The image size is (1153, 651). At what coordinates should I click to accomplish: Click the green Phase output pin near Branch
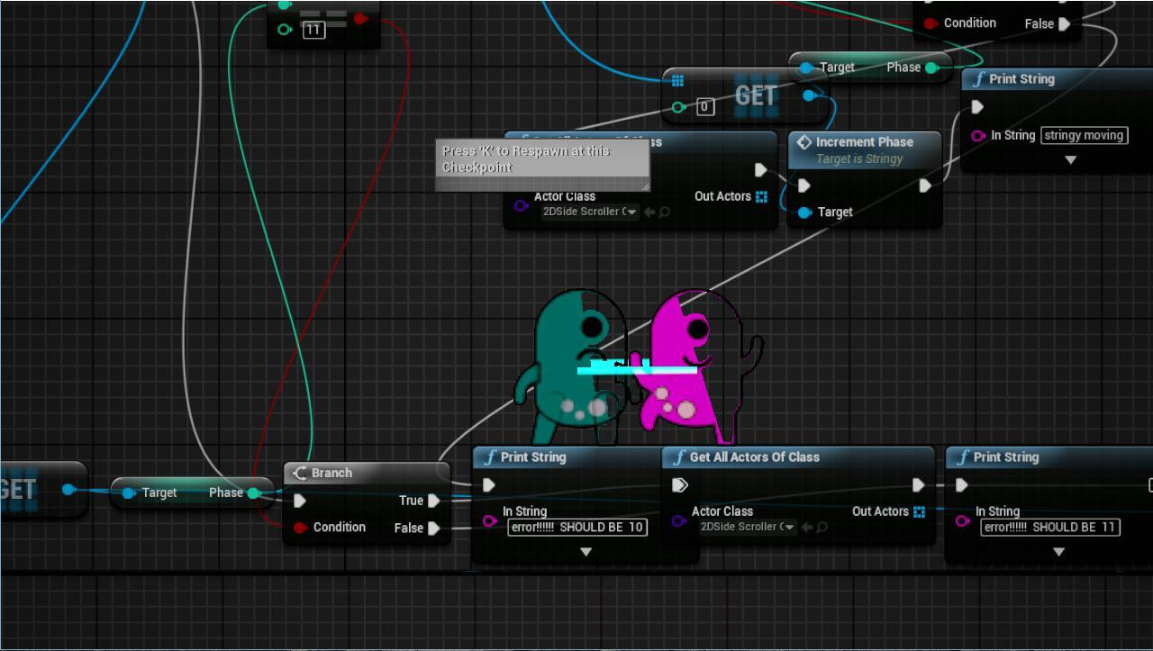click(254, 493)
